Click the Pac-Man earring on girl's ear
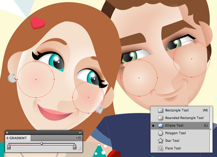Viewport: 217px width, 157px height. click(x=12, y=78)
